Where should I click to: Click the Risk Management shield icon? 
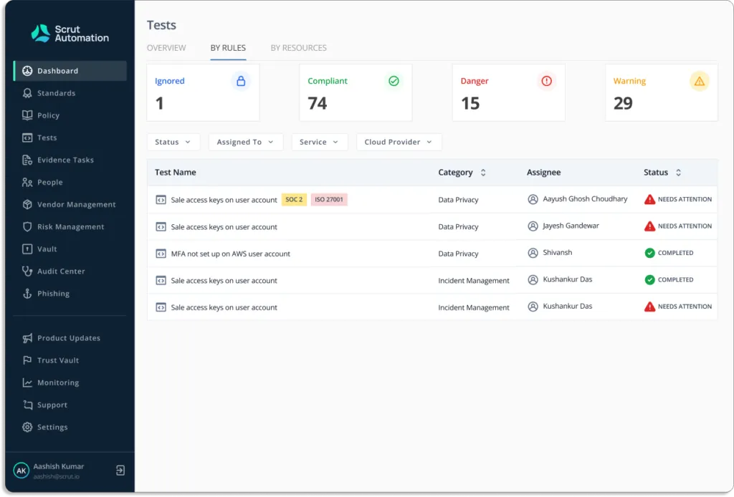(27, 227)
